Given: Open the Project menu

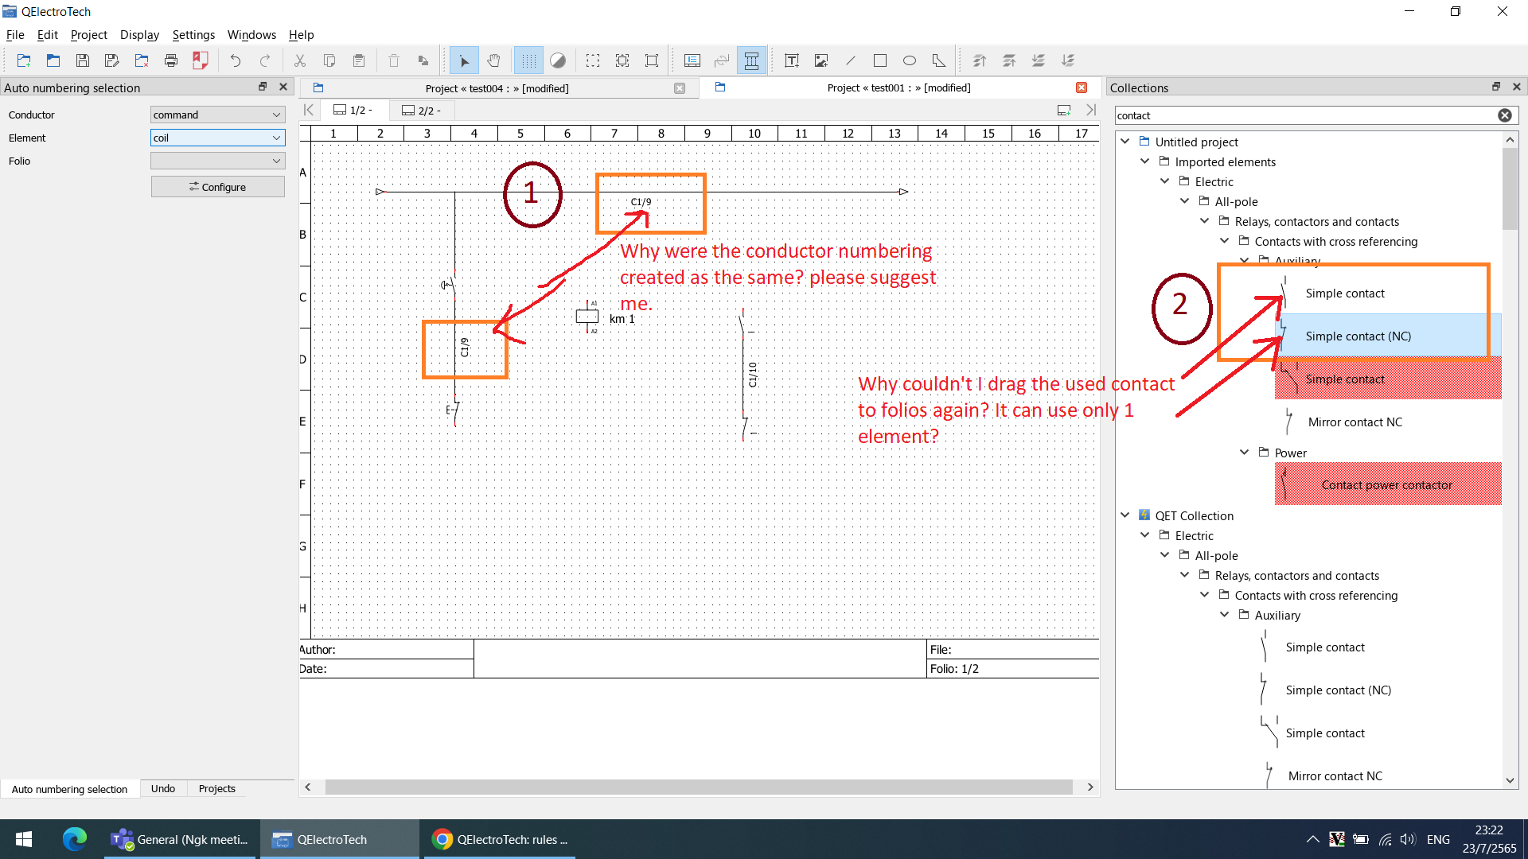Looking at the screenshot, I should (88, 35).
